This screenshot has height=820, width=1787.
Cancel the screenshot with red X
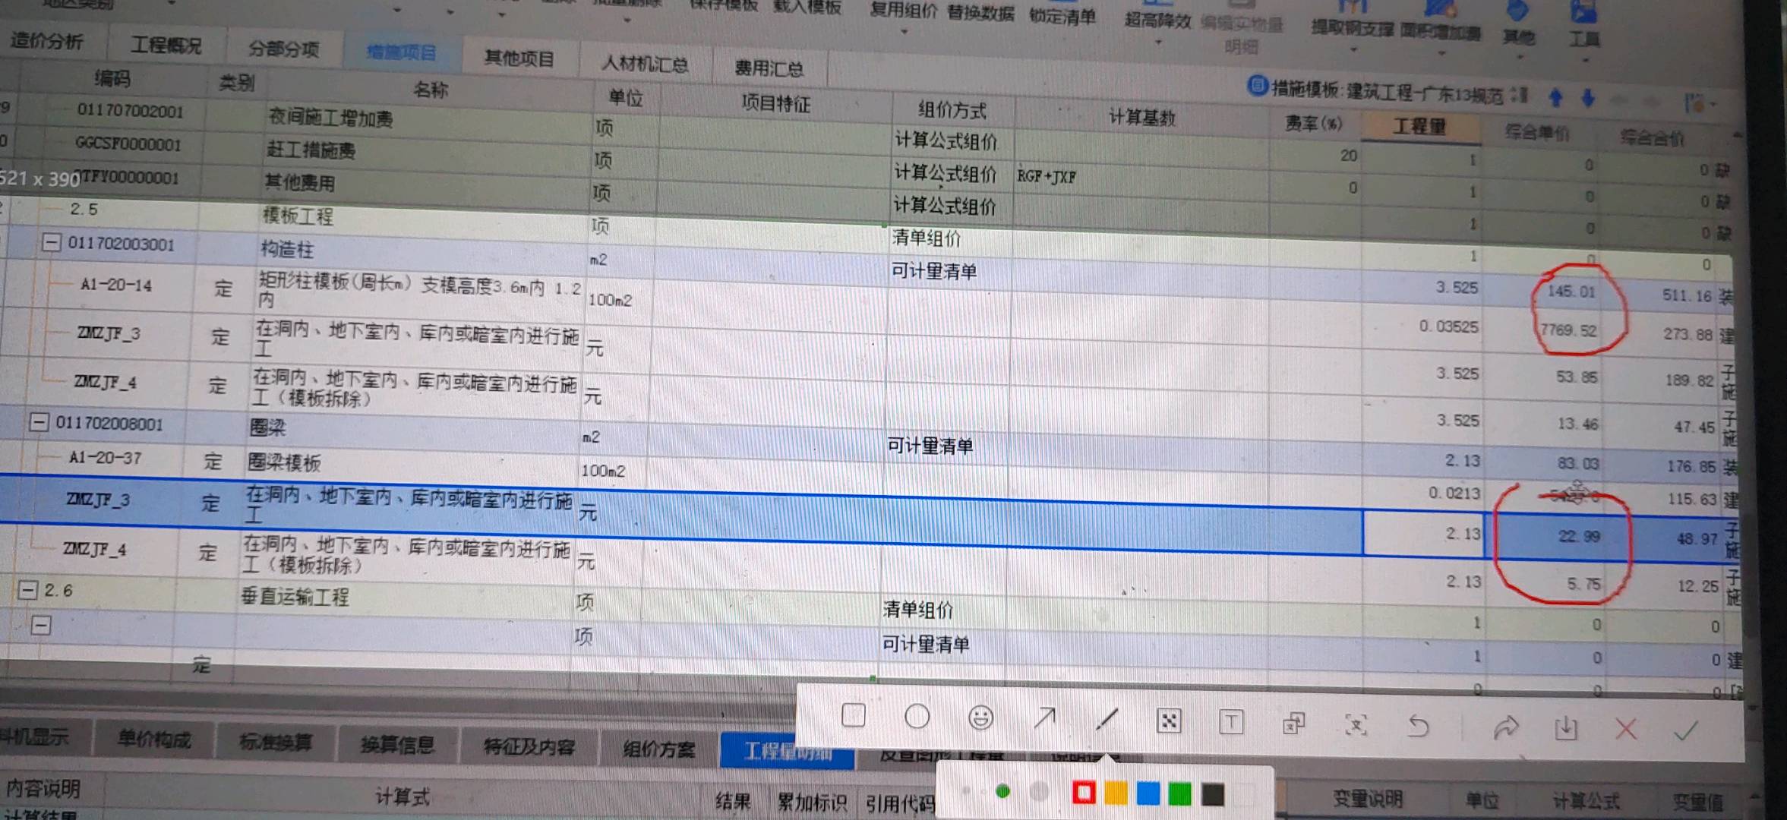point(1625,730)
